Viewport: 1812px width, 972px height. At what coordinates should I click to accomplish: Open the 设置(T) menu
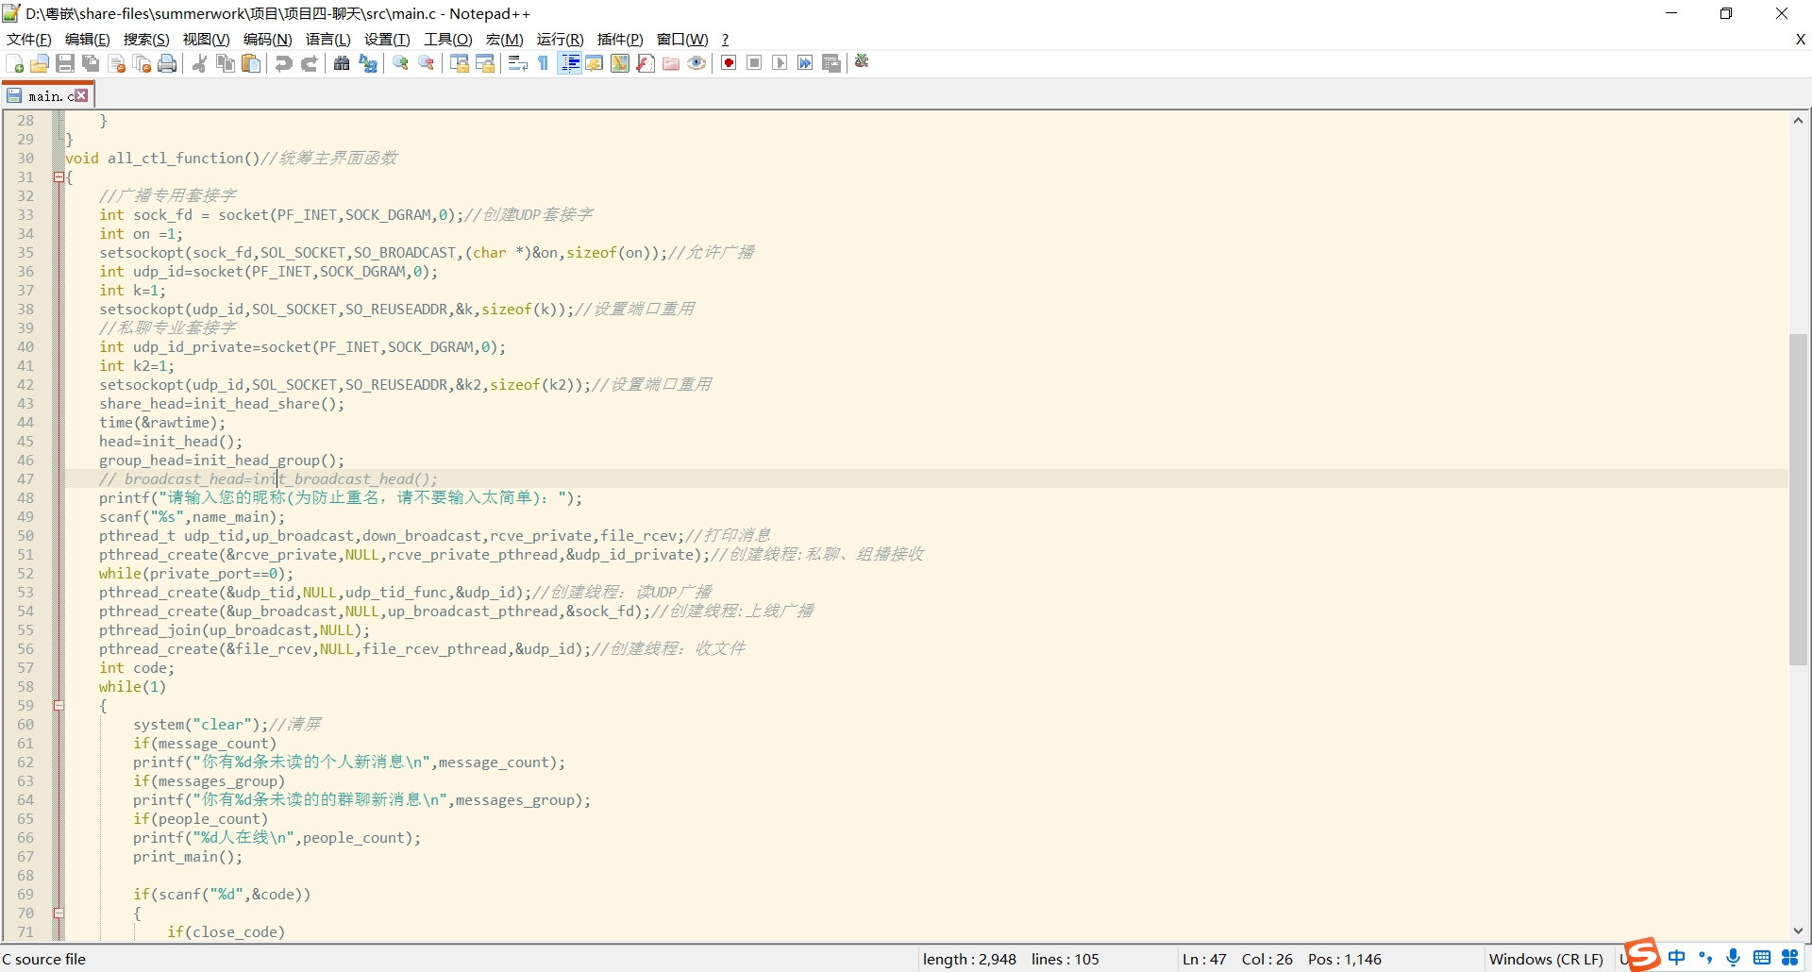[x=387, y=40]
